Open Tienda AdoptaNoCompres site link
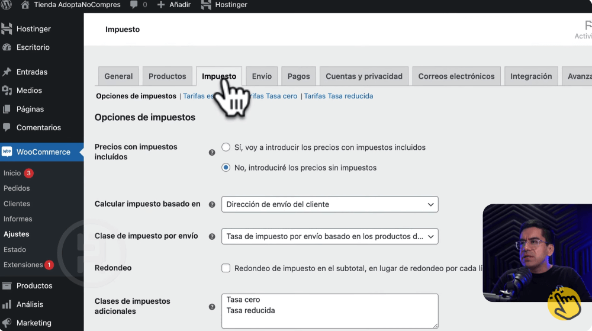Viewport: 592px width, 331px height. 77,5
